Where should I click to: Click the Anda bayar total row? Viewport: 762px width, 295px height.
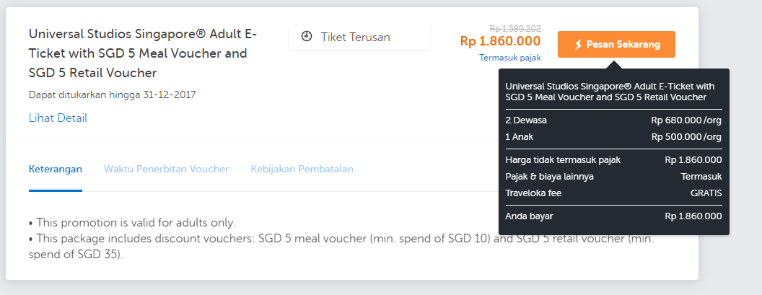click(613, 216)
